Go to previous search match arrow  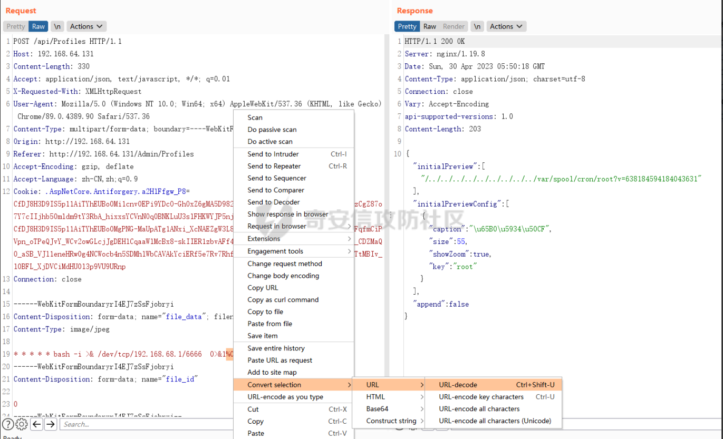tap(36, 424)
